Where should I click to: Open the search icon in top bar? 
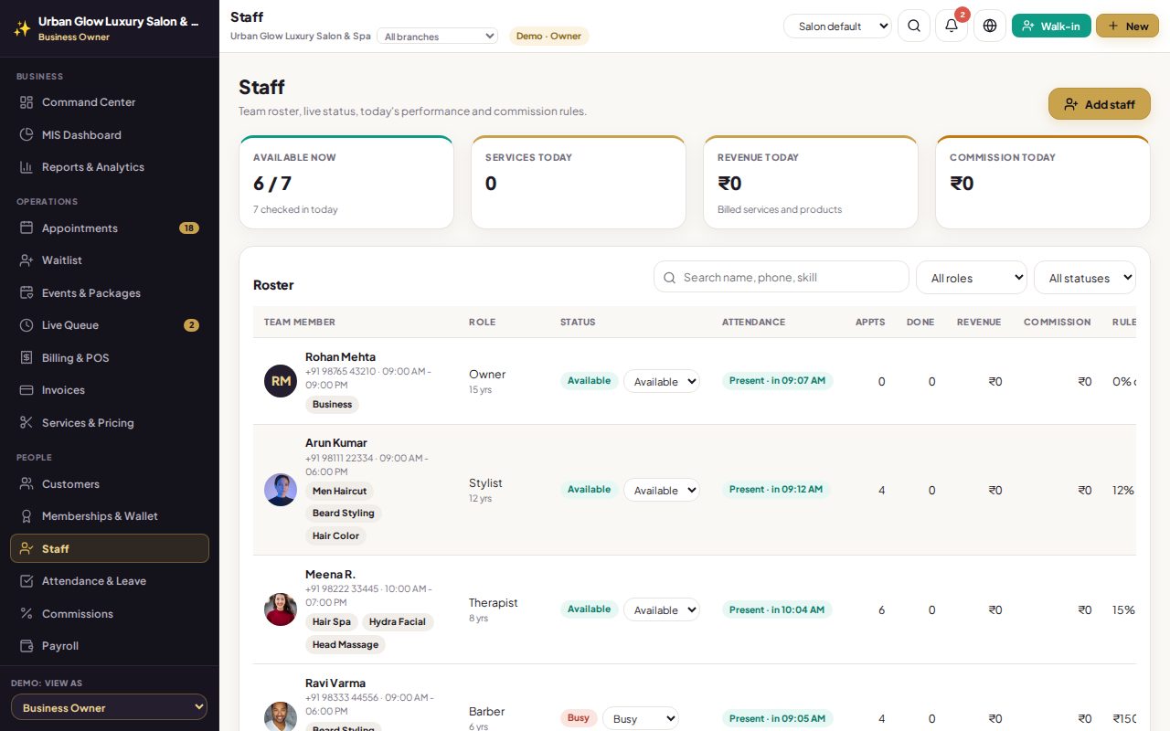coord(914,26)
